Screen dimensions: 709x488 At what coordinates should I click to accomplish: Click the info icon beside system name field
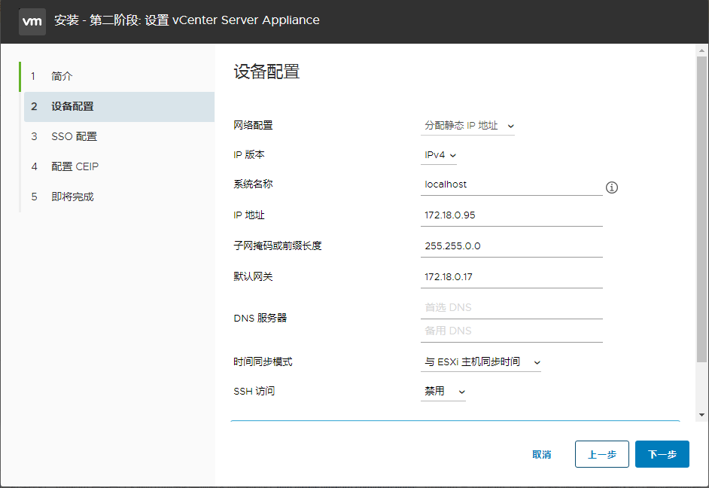coord(611,188)
